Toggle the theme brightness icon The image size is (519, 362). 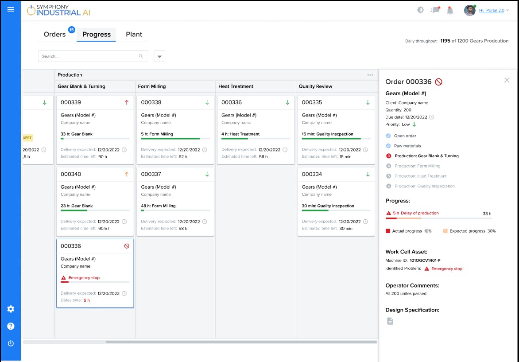pyautogui.click(x=420, y=10)
